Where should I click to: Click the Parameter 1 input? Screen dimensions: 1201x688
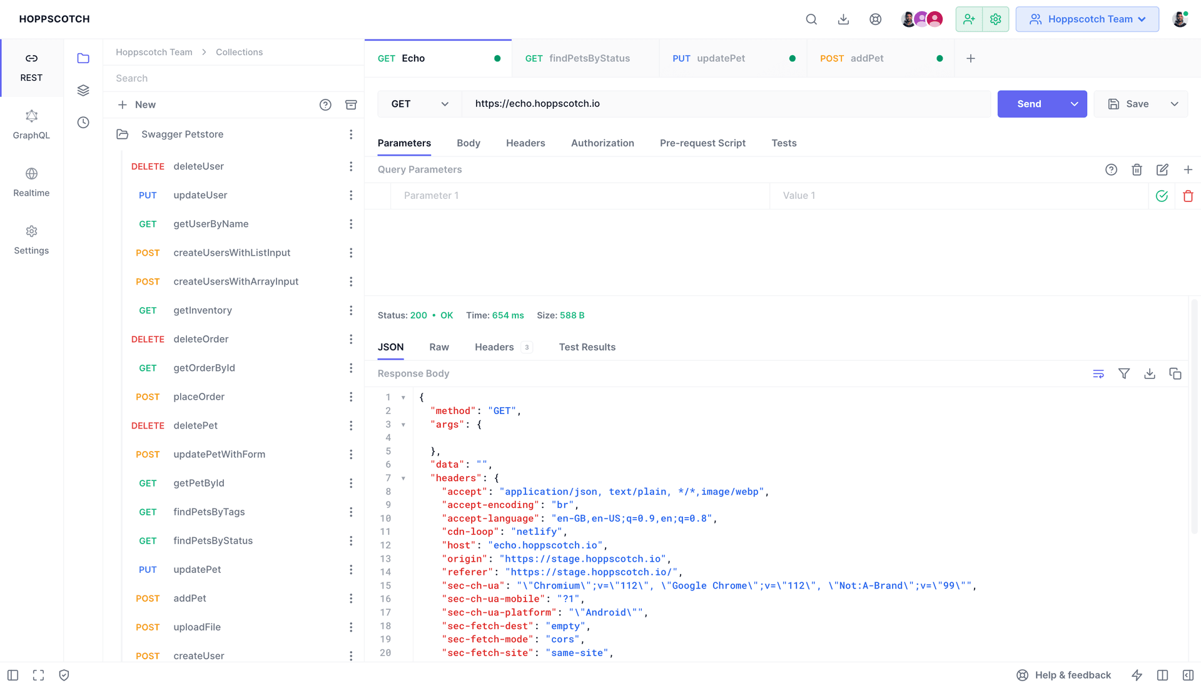[x=580, y=196]
